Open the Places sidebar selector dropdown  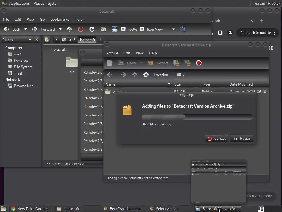17,40
